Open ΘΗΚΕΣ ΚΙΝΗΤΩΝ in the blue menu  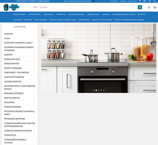(x=84, y=20)
